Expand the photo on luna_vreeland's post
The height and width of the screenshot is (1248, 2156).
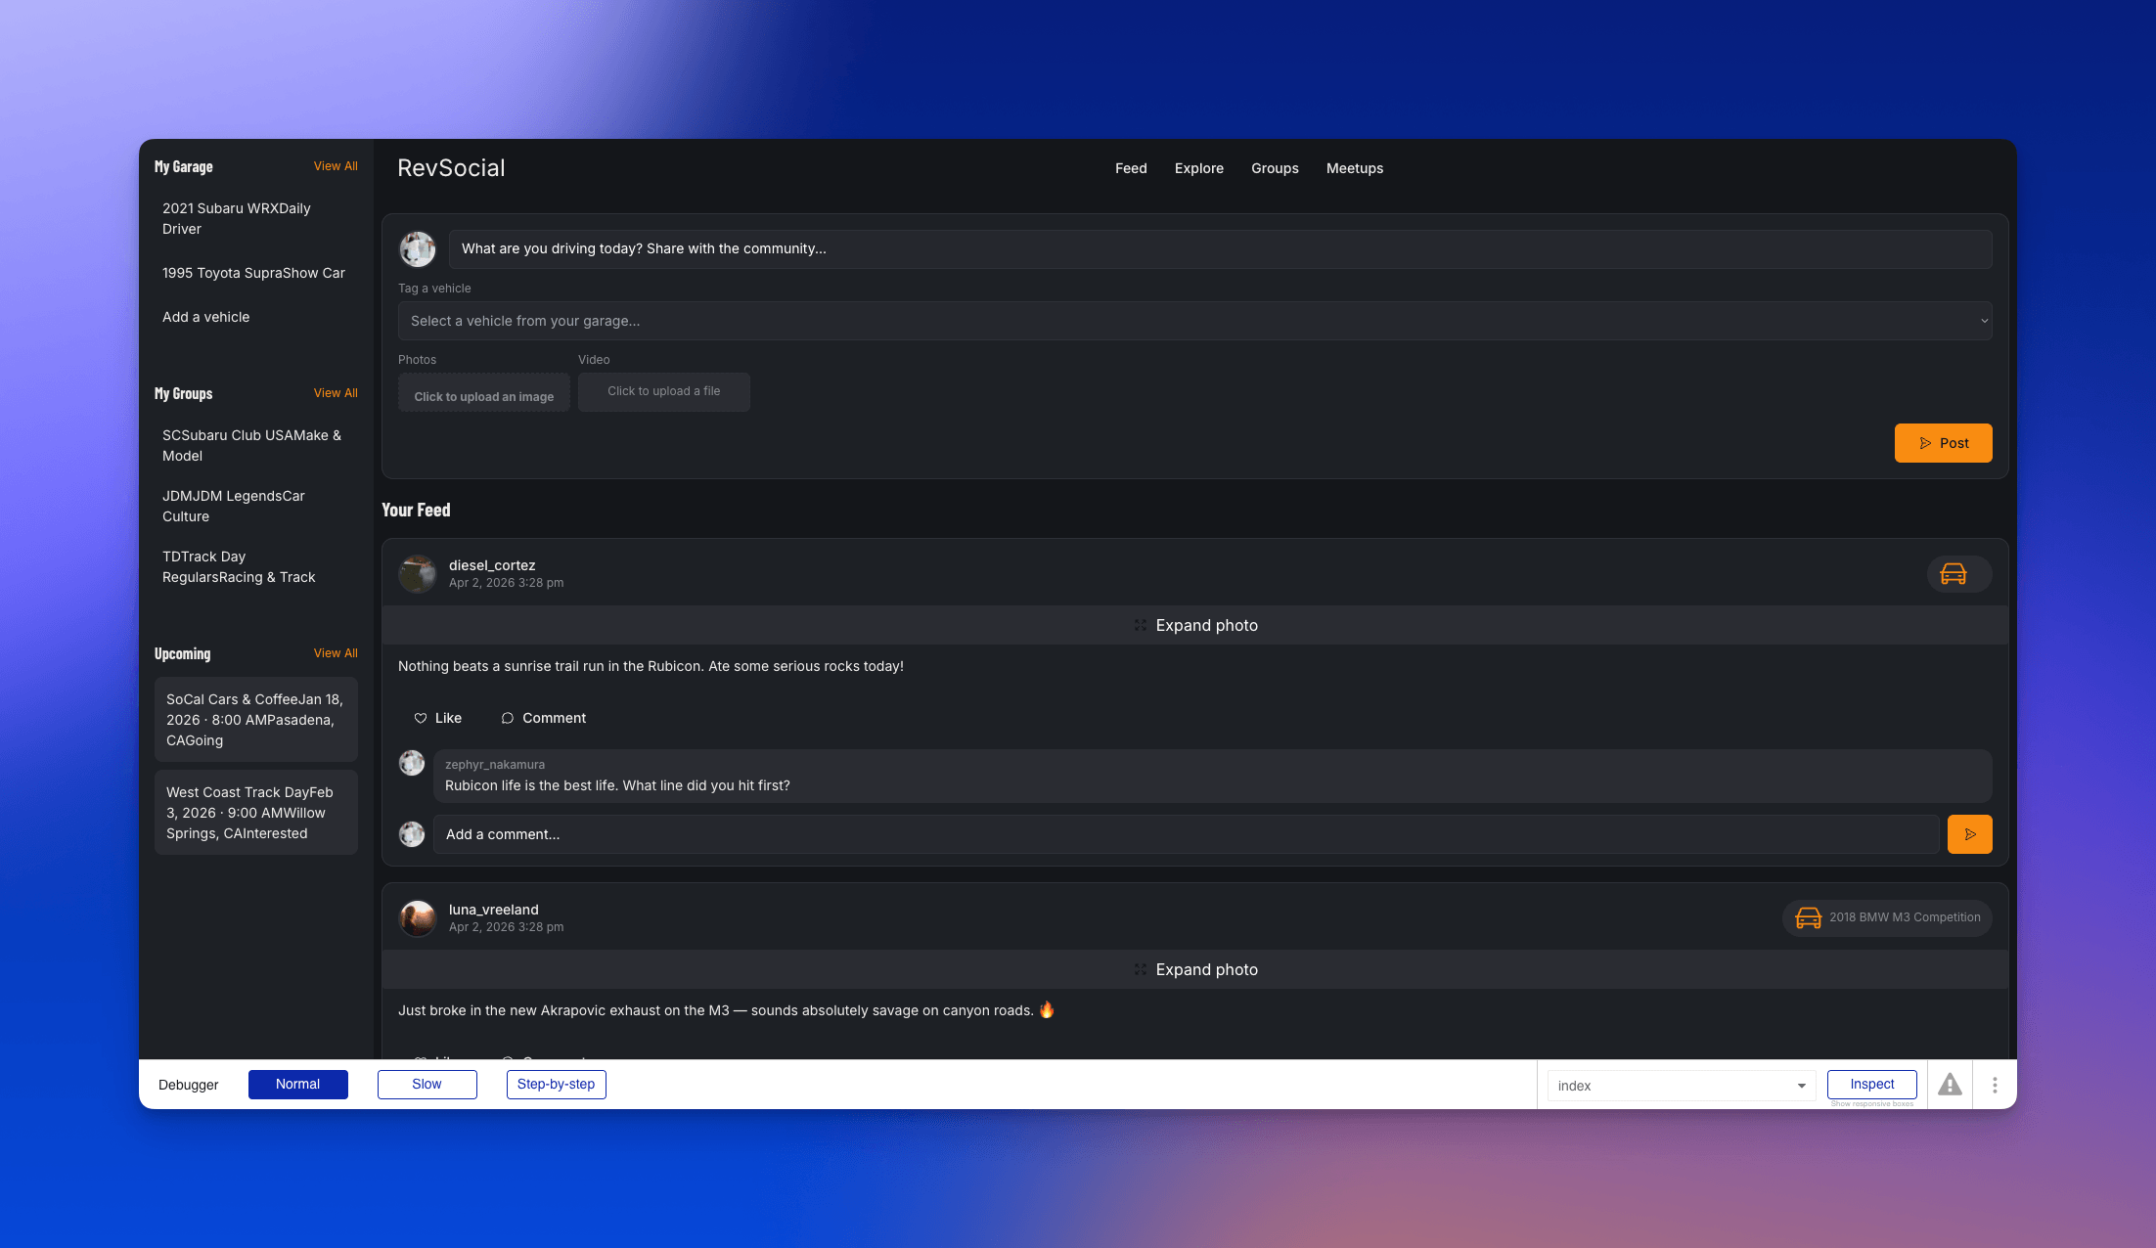click(x=1195, y=969)
